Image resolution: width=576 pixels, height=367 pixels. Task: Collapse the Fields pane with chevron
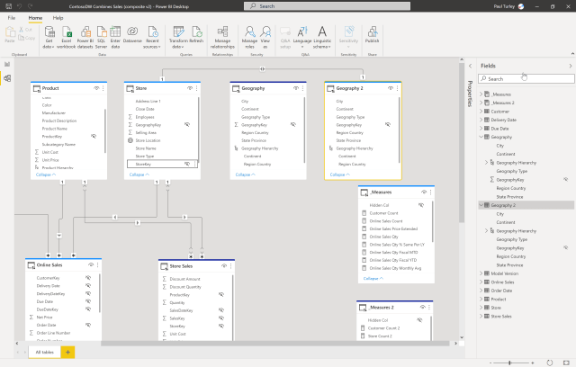[570, 66]
